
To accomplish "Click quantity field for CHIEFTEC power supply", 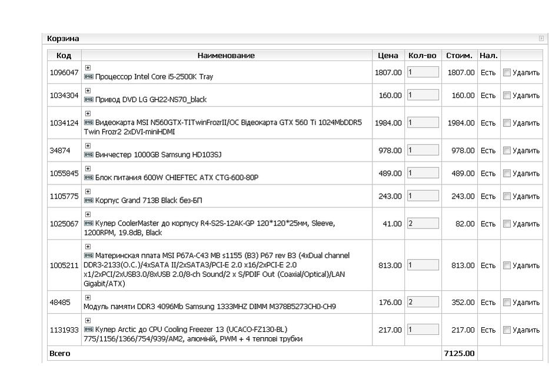I will click(423, 173).
